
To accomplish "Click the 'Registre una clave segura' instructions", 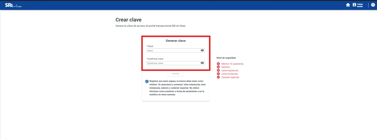I will coord(178,88).
